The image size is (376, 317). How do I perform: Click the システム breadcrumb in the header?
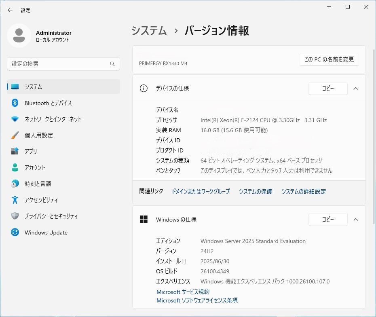click(149, 31)
